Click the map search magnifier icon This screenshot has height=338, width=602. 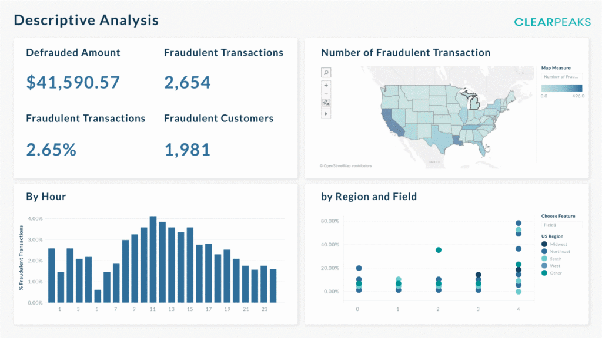click(x=326, y=72)
